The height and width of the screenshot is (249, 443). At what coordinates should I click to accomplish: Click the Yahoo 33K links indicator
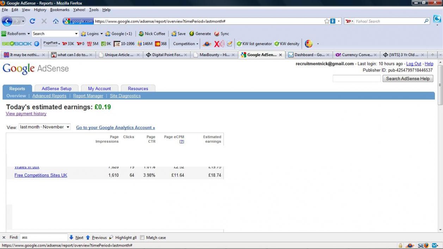click(x=68, y=44)
